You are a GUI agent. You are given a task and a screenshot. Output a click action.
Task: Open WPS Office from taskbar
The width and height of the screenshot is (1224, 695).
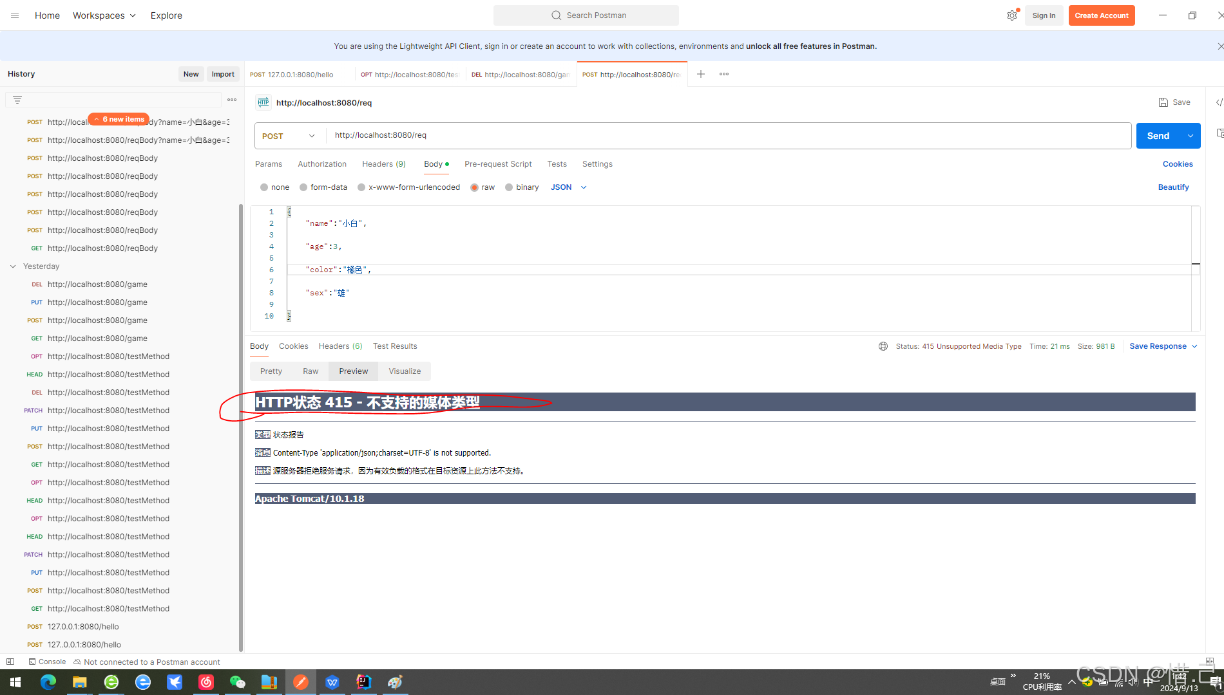332,682
